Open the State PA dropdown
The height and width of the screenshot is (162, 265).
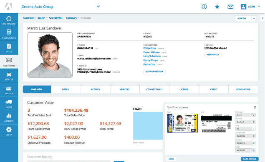click(253, 129)
